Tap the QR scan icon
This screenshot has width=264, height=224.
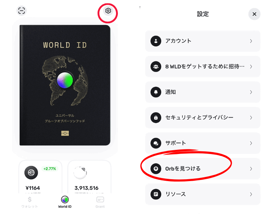pyautogui.click(x=21, y=11)
